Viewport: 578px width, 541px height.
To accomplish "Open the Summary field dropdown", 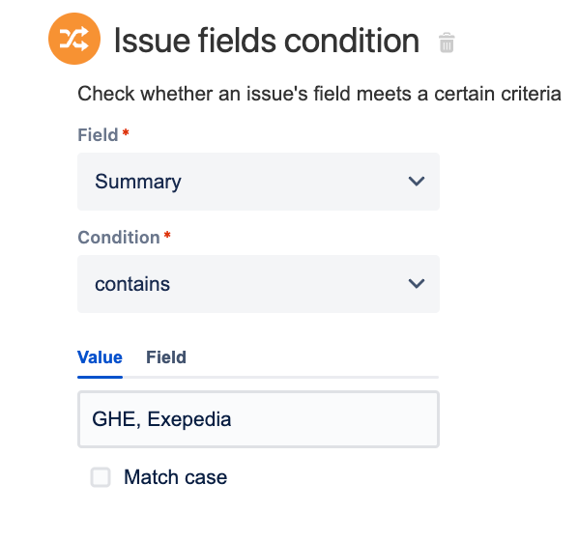I will point(258,182).
